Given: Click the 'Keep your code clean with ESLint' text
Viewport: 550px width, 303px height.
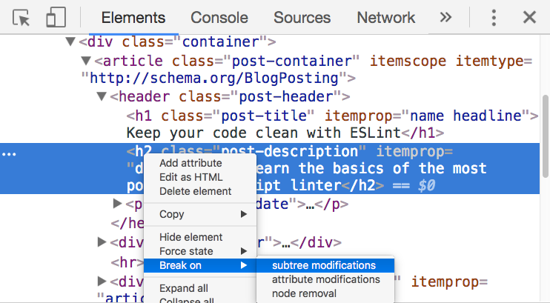Looking at the screenshot, I should pyautogui.click(x=263, y=133).
